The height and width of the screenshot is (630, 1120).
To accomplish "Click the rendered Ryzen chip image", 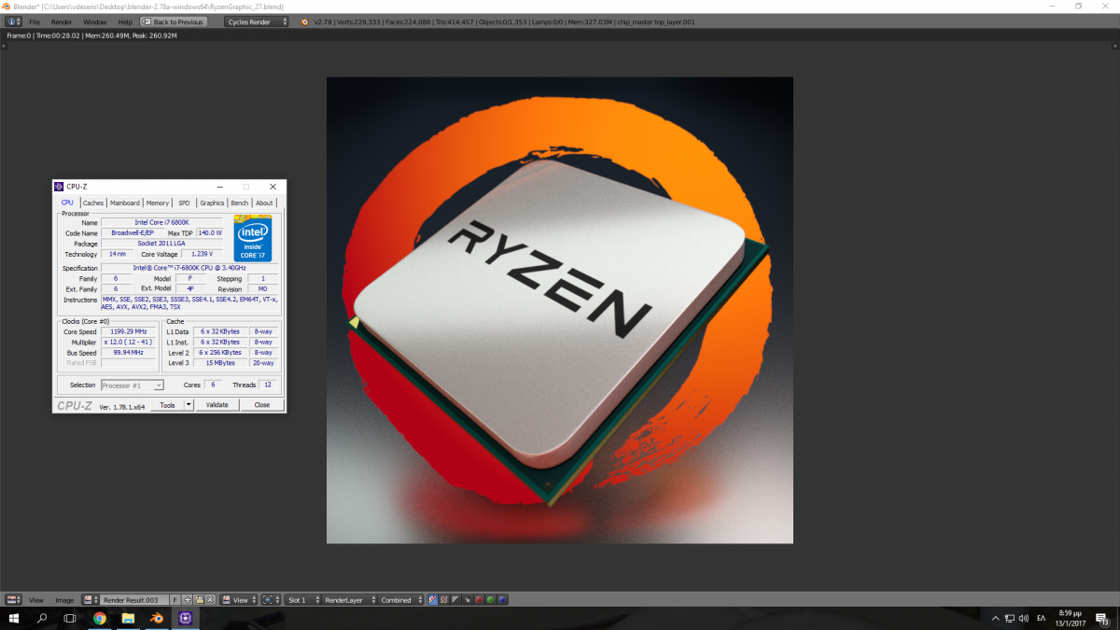I will (x=560, y=310).
